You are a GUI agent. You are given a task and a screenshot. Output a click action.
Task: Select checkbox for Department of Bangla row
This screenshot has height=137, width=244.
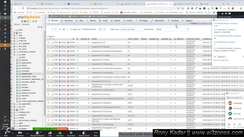(49, 47)
